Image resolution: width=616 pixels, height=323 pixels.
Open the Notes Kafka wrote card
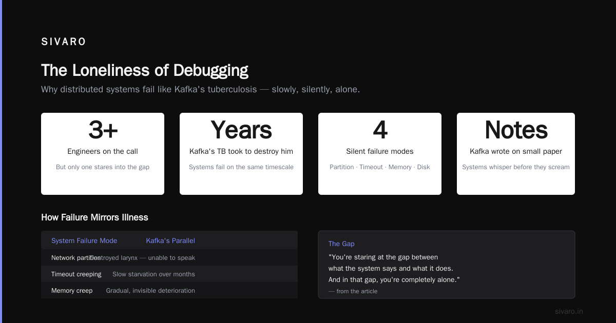[516, 154]
